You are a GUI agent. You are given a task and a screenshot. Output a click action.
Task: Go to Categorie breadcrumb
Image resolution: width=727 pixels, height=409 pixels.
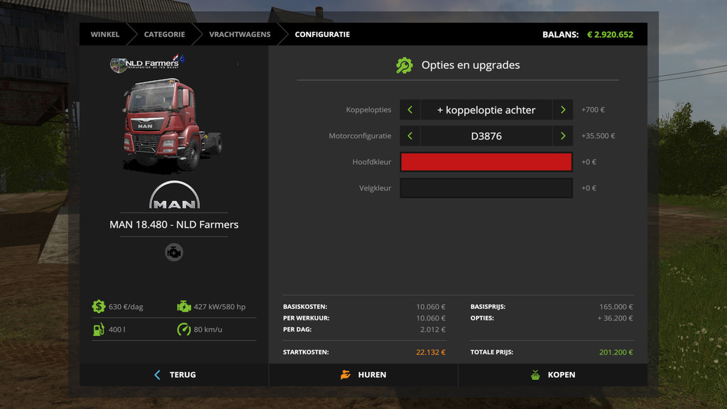click(164, 34)
